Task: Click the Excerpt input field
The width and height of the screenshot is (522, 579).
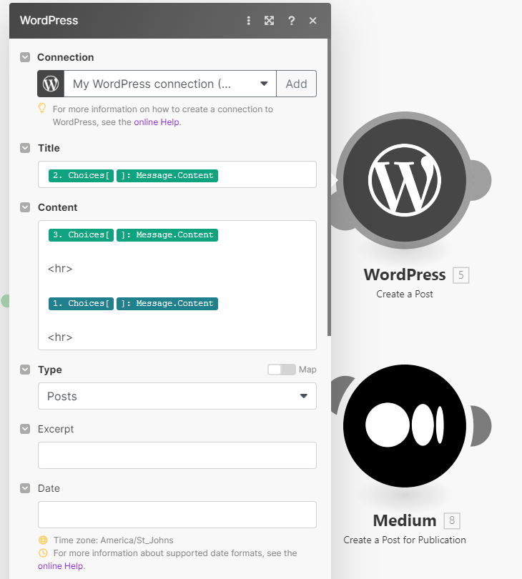Action: 177,455
